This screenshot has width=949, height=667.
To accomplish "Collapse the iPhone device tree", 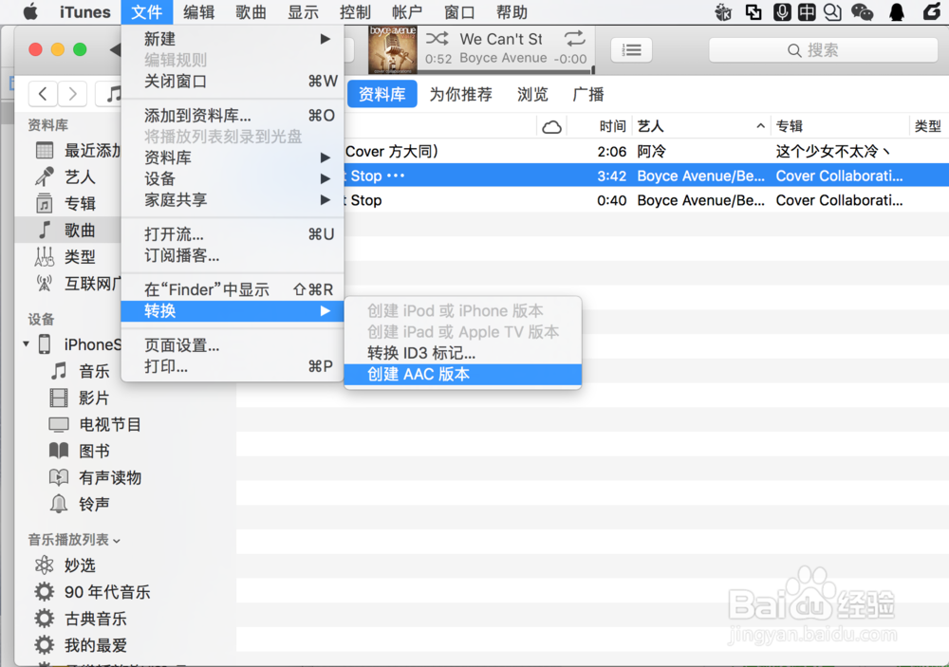I will 26,344.
